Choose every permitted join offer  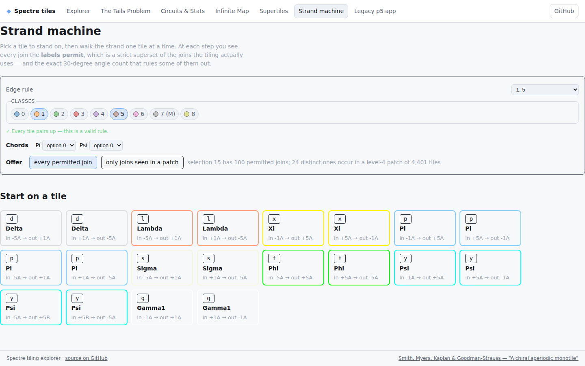tap(63, 162)
